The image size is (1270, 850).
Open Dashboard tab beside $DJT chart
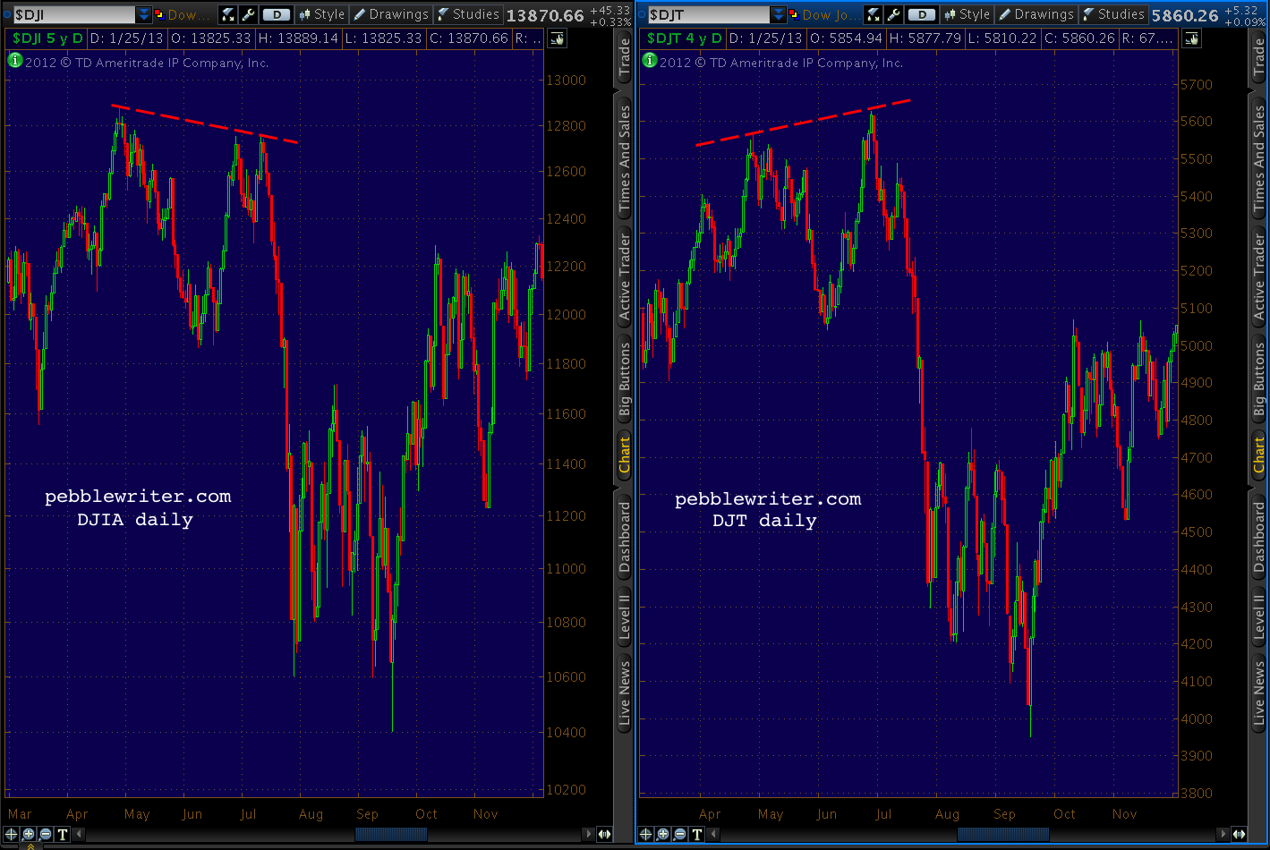(x=1259, y=537)
